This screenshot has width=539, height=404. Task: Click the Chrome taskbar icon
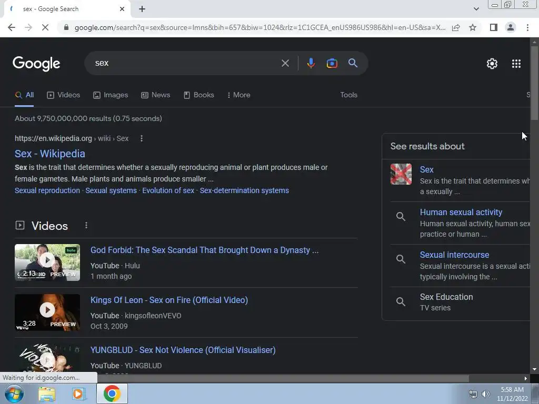112,393
